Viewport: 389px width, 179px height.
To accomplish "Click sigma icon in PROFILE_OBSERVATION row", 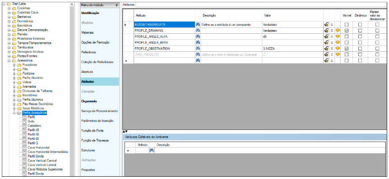I will click(332, 49).
